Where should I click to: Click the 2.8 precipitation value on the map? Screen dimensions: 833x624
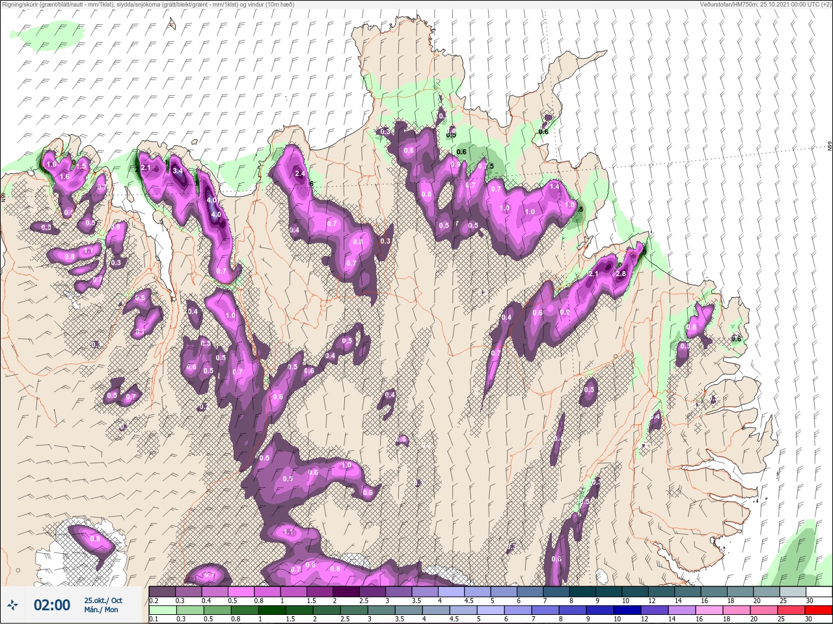[621, 274]
